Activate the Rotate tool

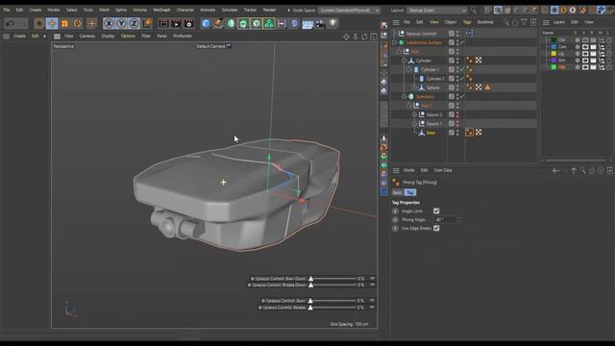click(78, 23)
